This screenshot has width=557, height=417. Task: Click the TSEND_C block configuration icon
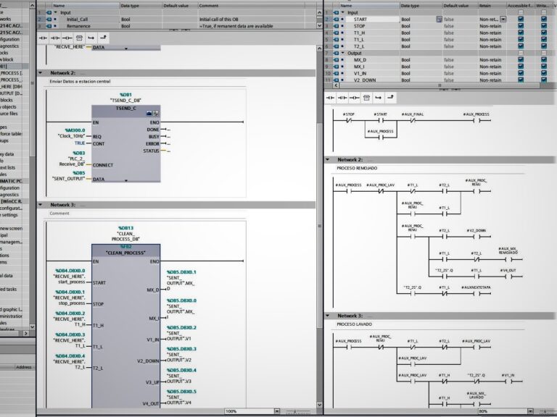(149, 114)
